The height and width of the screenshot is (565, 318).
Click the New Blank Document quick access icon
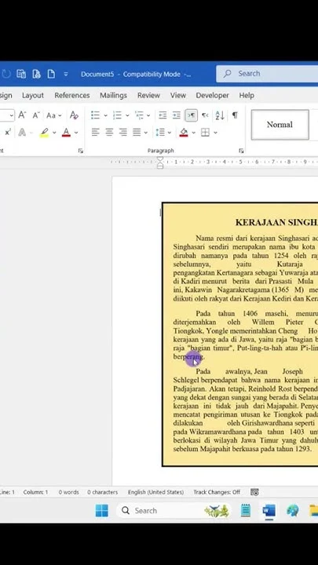coord(51,75)
